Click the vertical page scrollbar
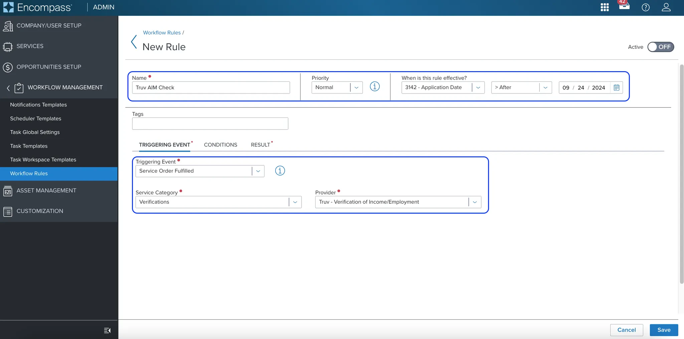 (x=682, y=174)
